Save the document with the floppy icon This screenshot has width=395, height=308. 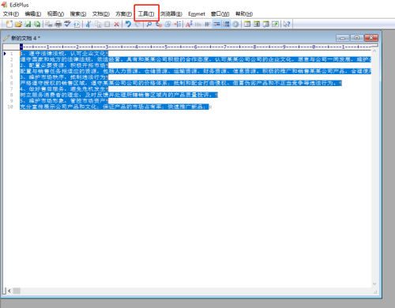click(28, 24)
